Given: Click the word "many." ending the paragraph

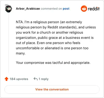Looking at the screenshot, I should [x=21, y=53].
